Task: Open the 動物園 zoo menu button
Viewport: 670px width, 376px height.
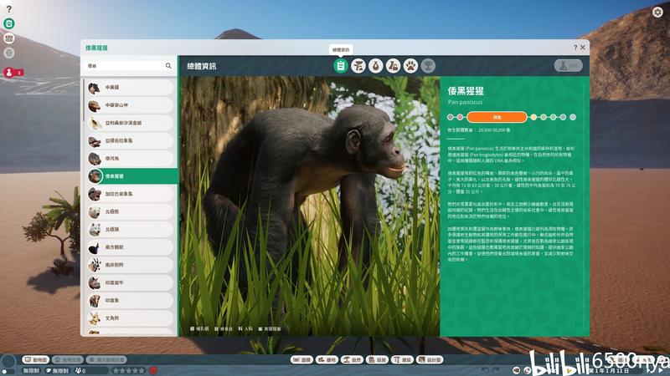Action: pos(36,360)
